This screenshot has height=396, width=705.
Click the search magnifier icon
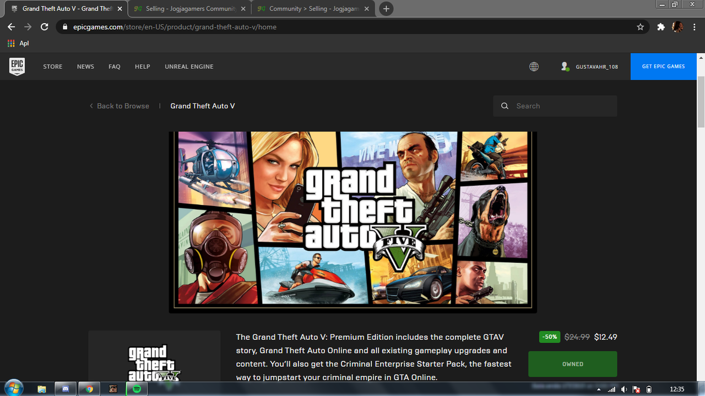505,106
